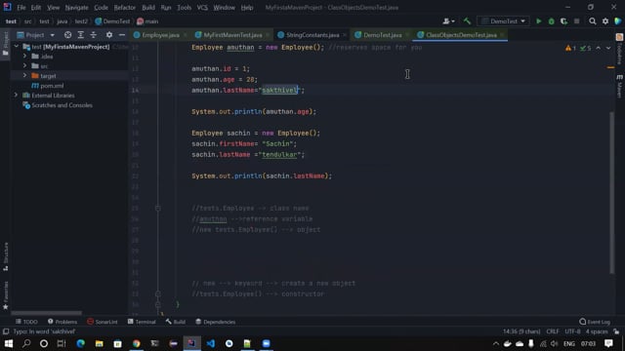Start debugging with the bug icon
Image resolution: width=625 pixels, height=351 pixels.
tap(551, 21)
